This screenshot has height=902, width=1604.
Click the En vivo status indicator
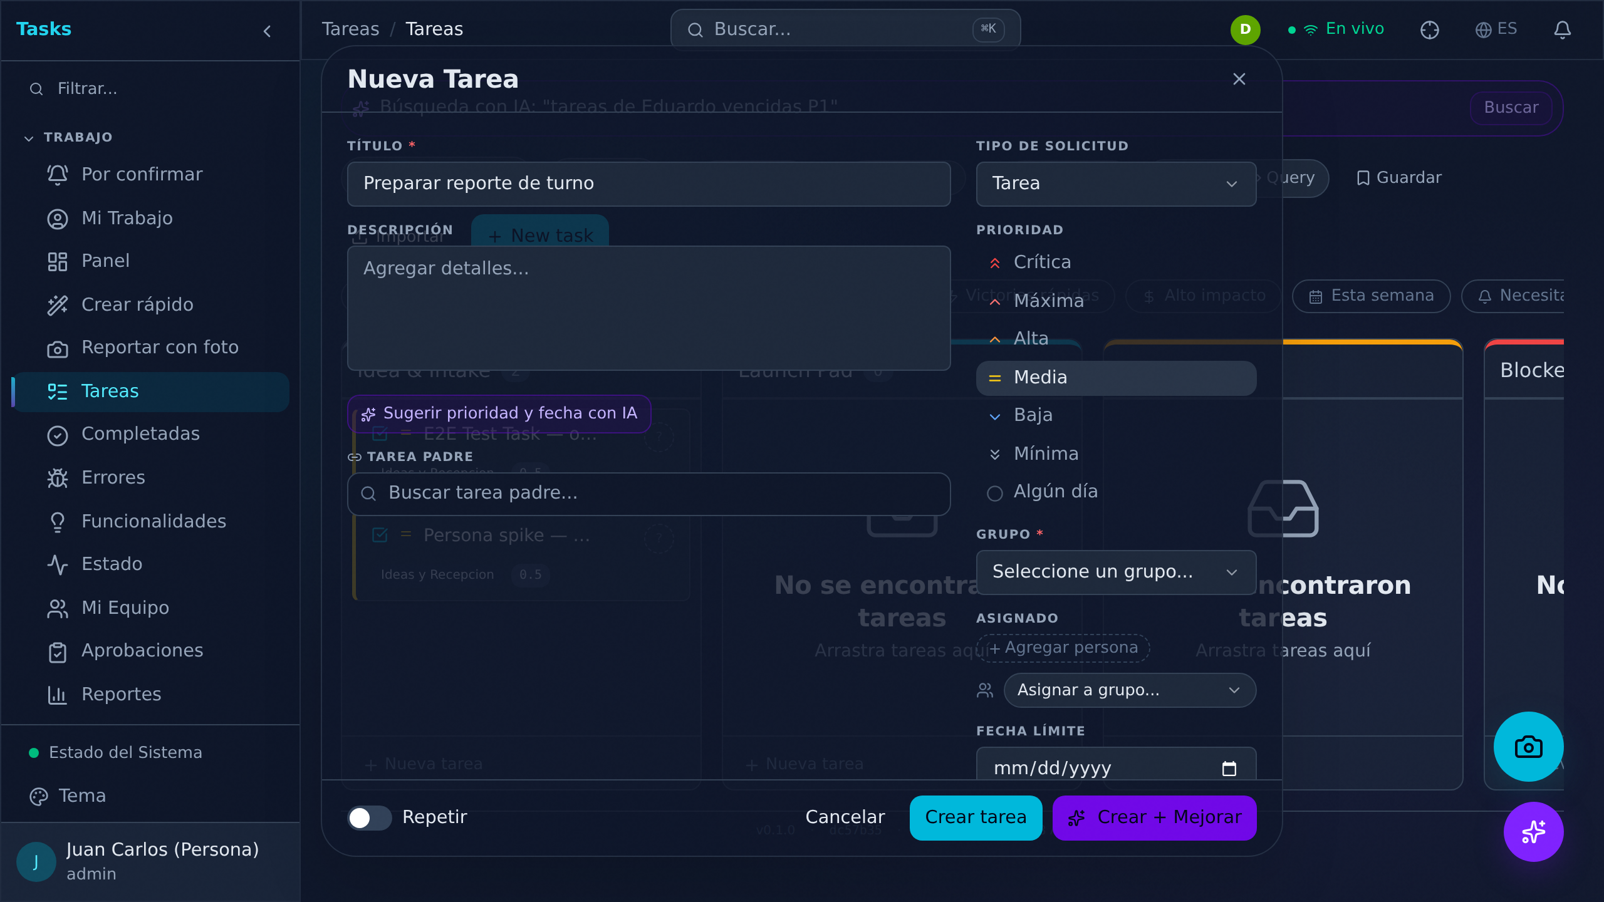pos(1336,29)
